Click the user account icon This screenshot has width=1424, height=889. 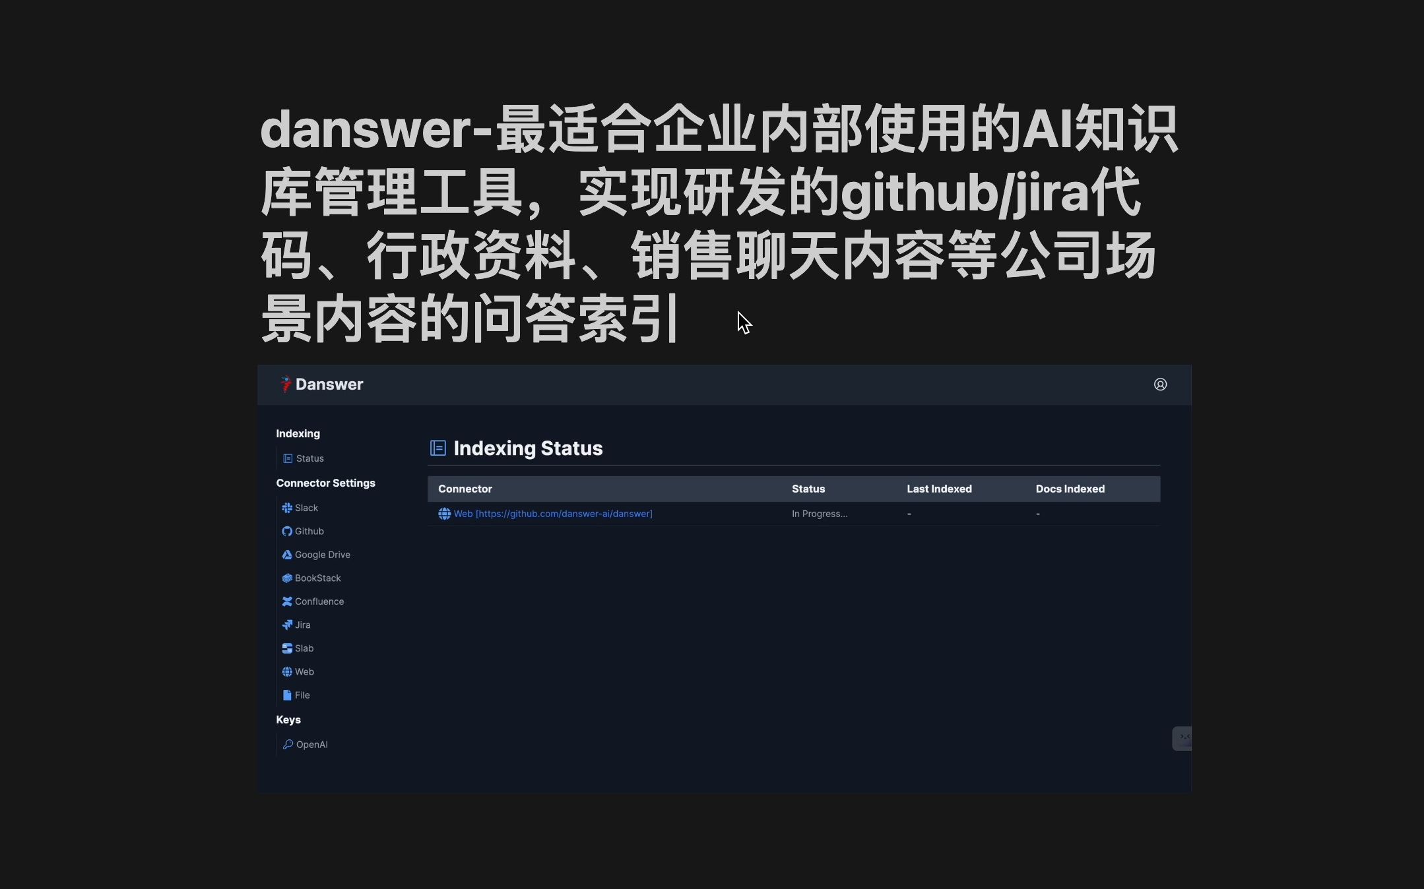click(x=1159, y=384)
